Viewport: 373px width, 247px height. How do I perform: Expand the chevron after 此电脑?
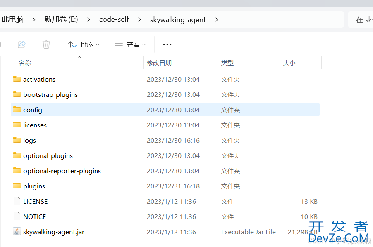tap(34, 20)
